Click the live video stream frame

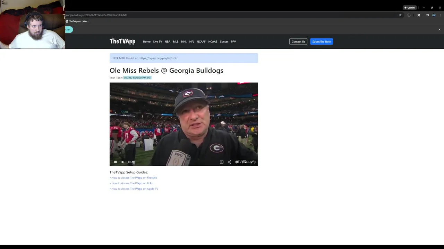[184, 124]
